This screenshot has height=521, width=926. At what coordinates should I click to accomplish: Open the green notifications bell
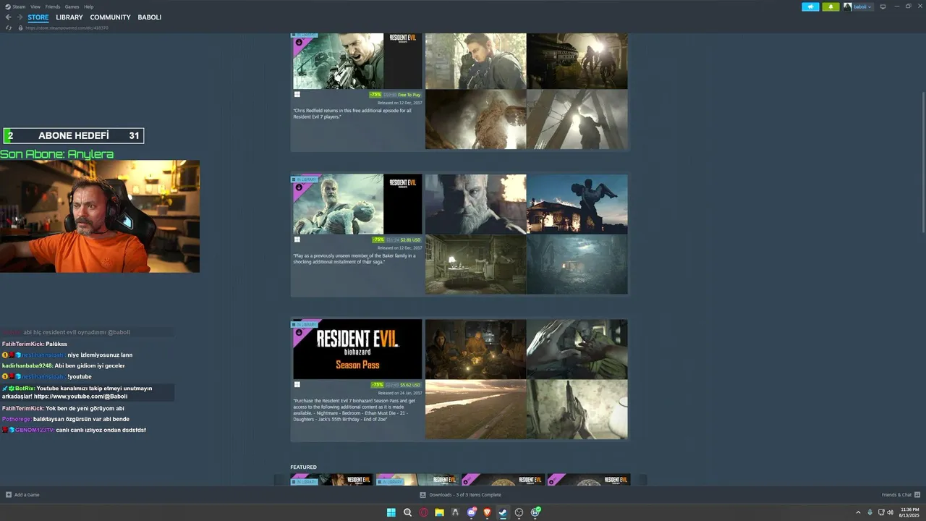coord(831,7)
